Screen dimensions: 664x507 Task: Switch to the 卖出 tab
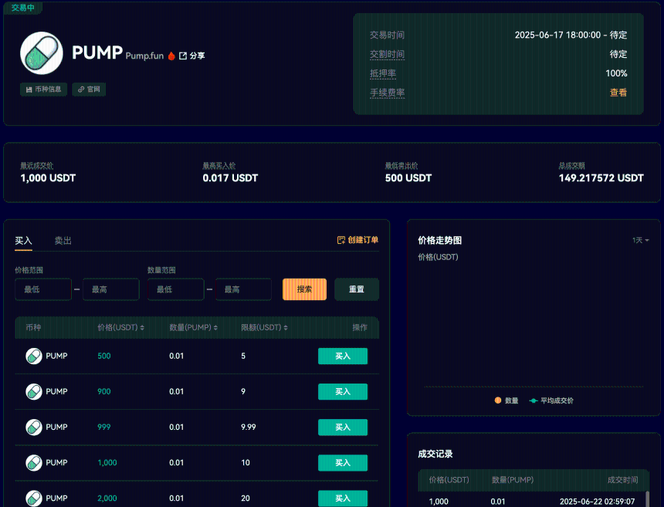coord(63,241)
